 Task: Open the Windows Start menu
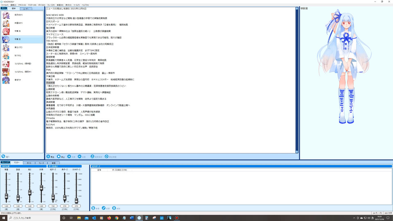pos(4,218)
